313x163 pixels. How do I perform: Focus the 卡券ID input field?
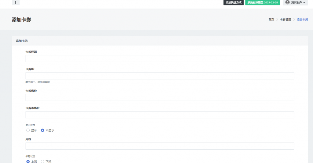click(x=160, y=76)
